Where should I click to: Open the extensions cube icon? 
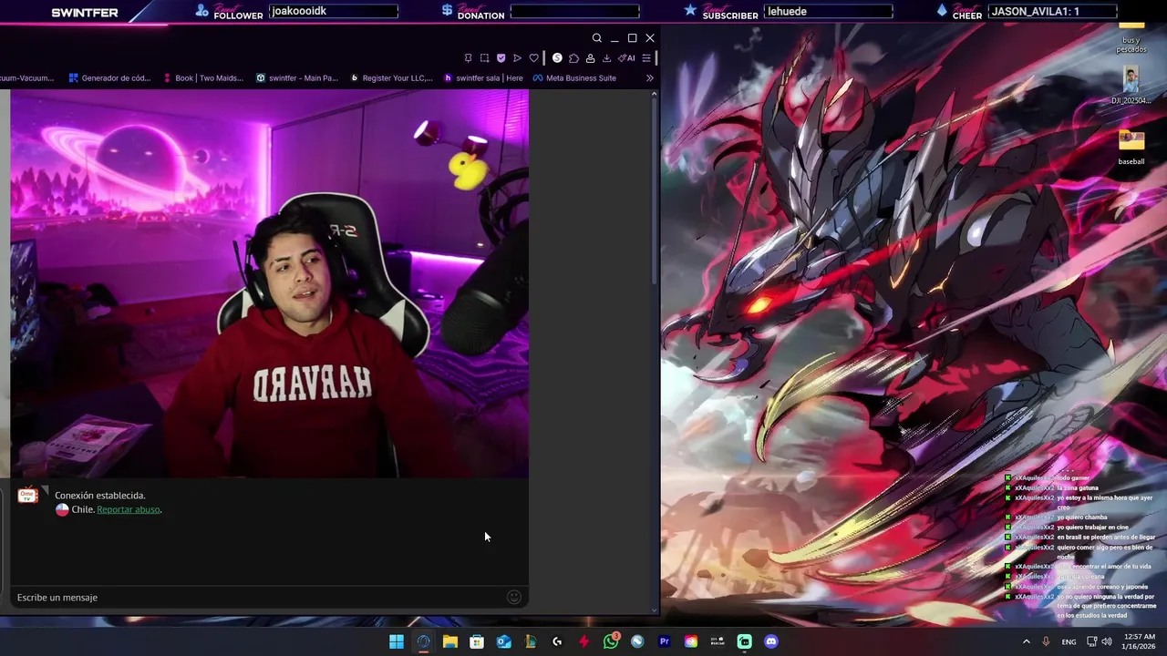[x=573, y=58]
